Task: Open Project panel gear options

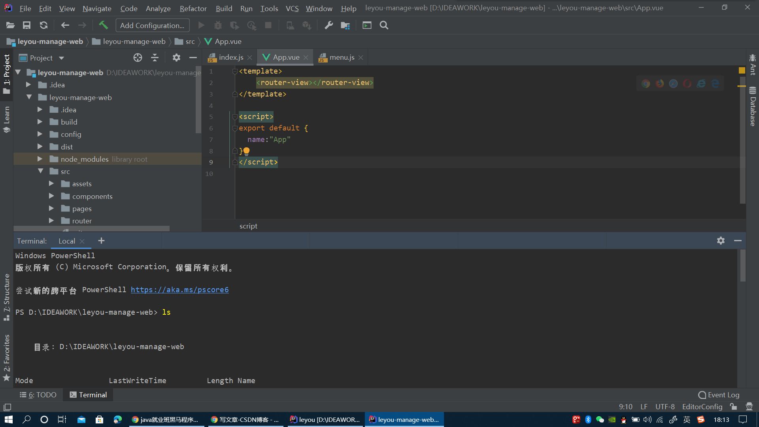Action: pos(176,58)
